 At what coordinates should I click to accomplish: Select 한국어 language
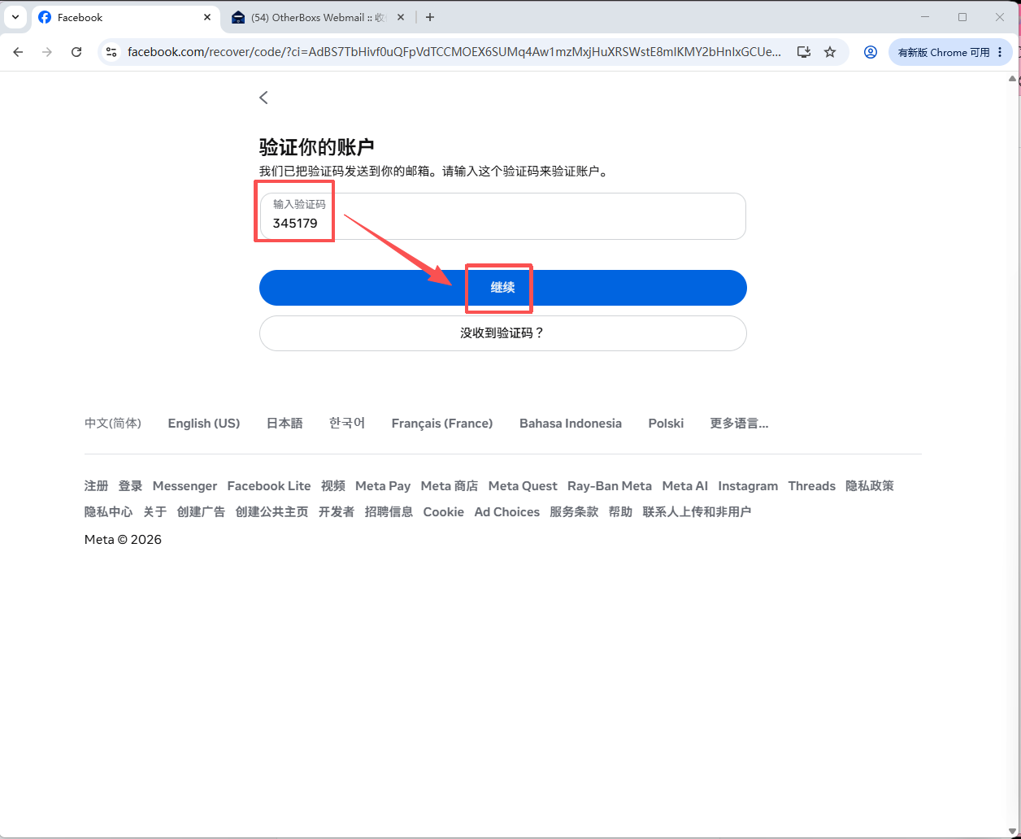click(x=347, y=424)
